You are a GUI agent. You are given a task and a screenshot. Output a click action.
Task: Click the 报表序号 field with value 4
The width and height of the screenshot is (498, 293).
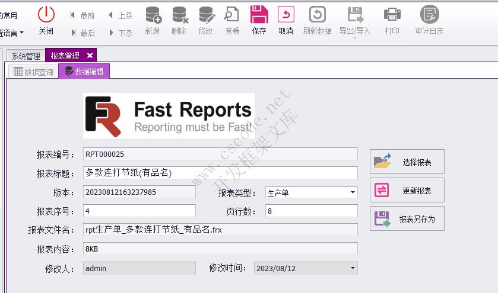139,211
